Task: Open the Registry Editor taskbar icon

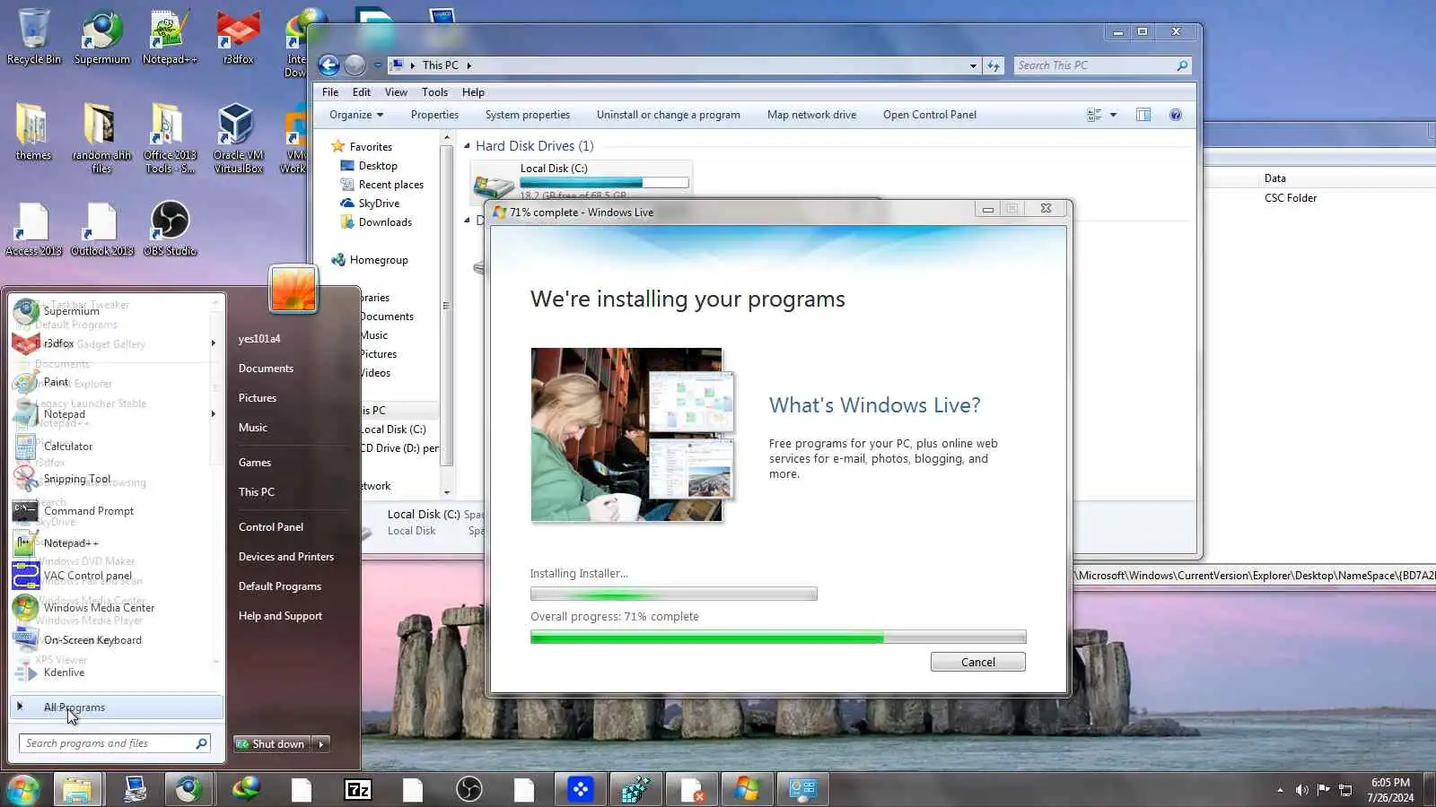Action: 635,790
